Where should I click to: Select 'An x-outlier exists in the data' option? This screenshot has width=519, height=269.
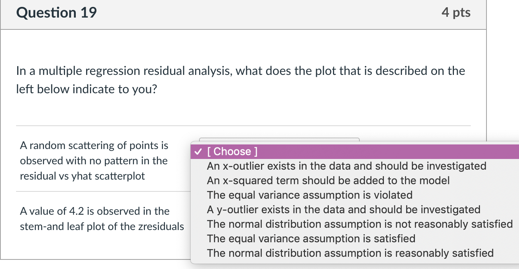pos(346,166)
